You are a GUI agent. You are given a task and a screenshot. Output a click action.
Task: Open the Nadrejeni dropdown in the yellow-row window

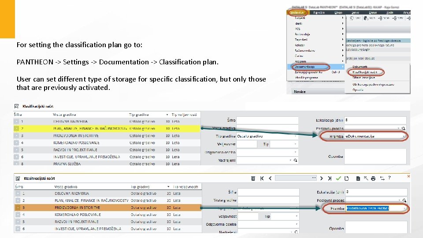click(290, 160)
